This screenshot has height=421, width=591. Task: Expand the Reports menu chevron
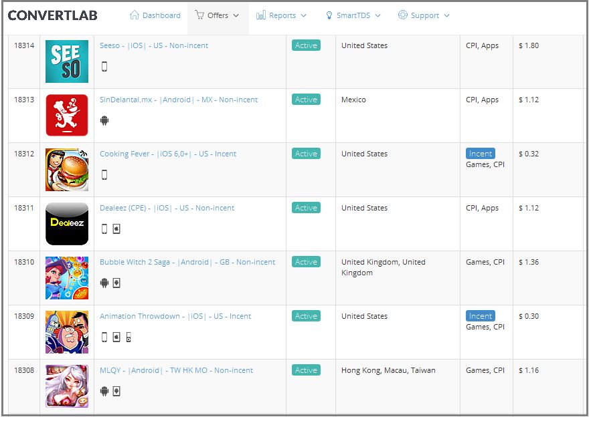[303, 16]
